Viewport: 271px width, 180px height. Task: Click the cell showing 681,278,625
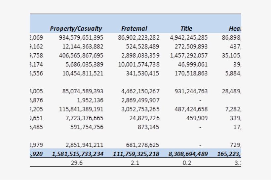pyautogui.click(x=142, y=144)
